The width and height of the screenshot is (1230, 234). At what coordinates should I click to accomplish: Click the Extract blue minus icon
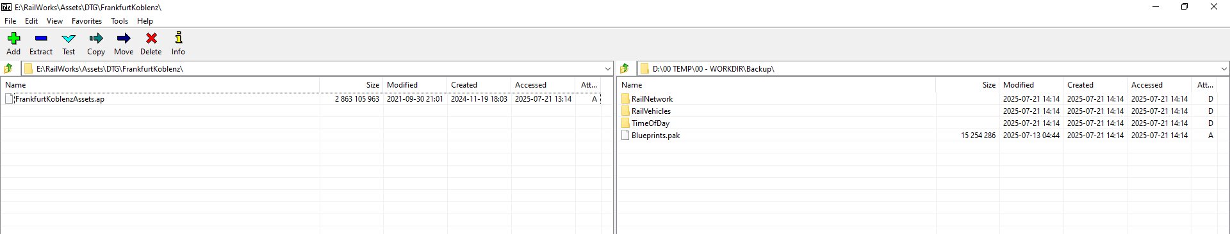point(41,39)
